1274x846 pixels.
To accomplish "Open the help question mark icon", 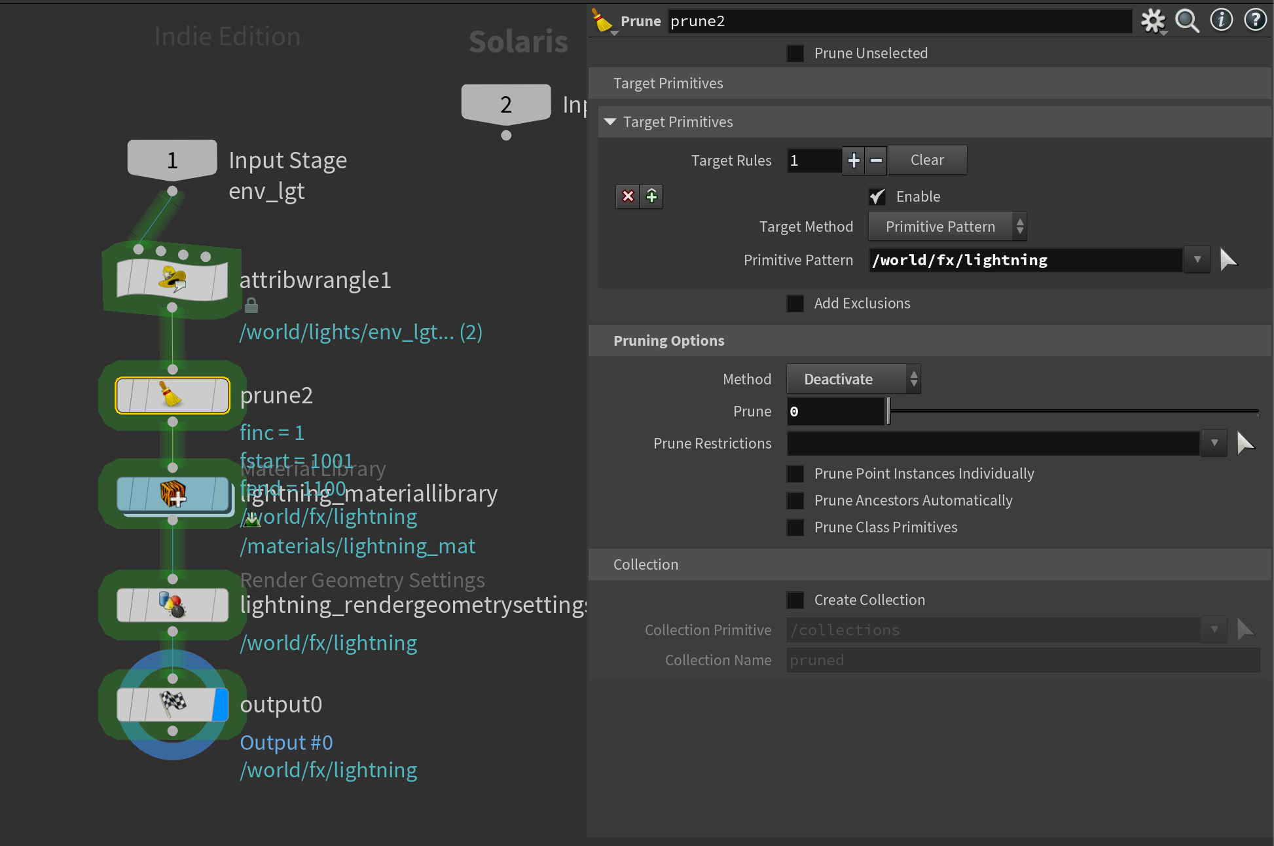I will pyautogui.click(x=1254, y=20).
